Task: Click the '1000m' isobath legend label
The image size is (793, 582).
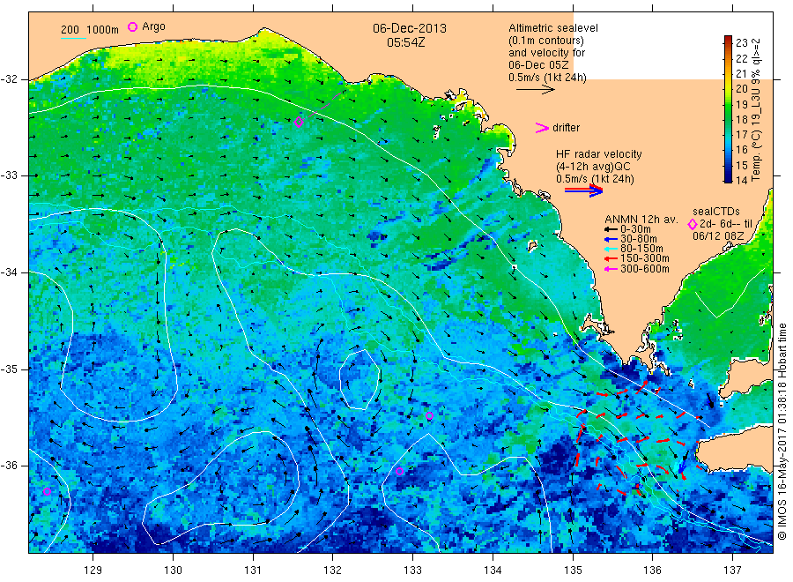Action: pos(103,29)
